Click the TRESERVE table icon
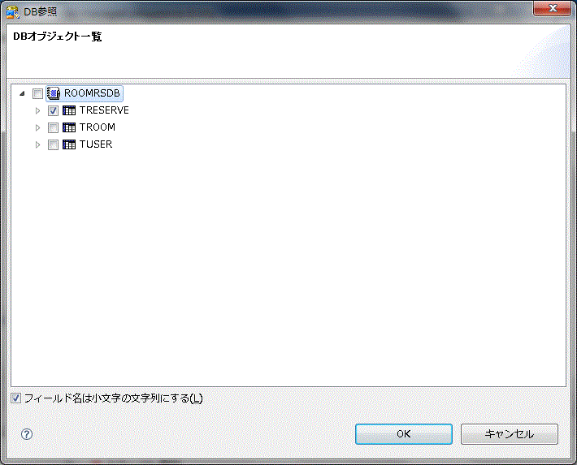Viewport: 577px width, 465px height. pyautogui.click(x=69, y=110)
